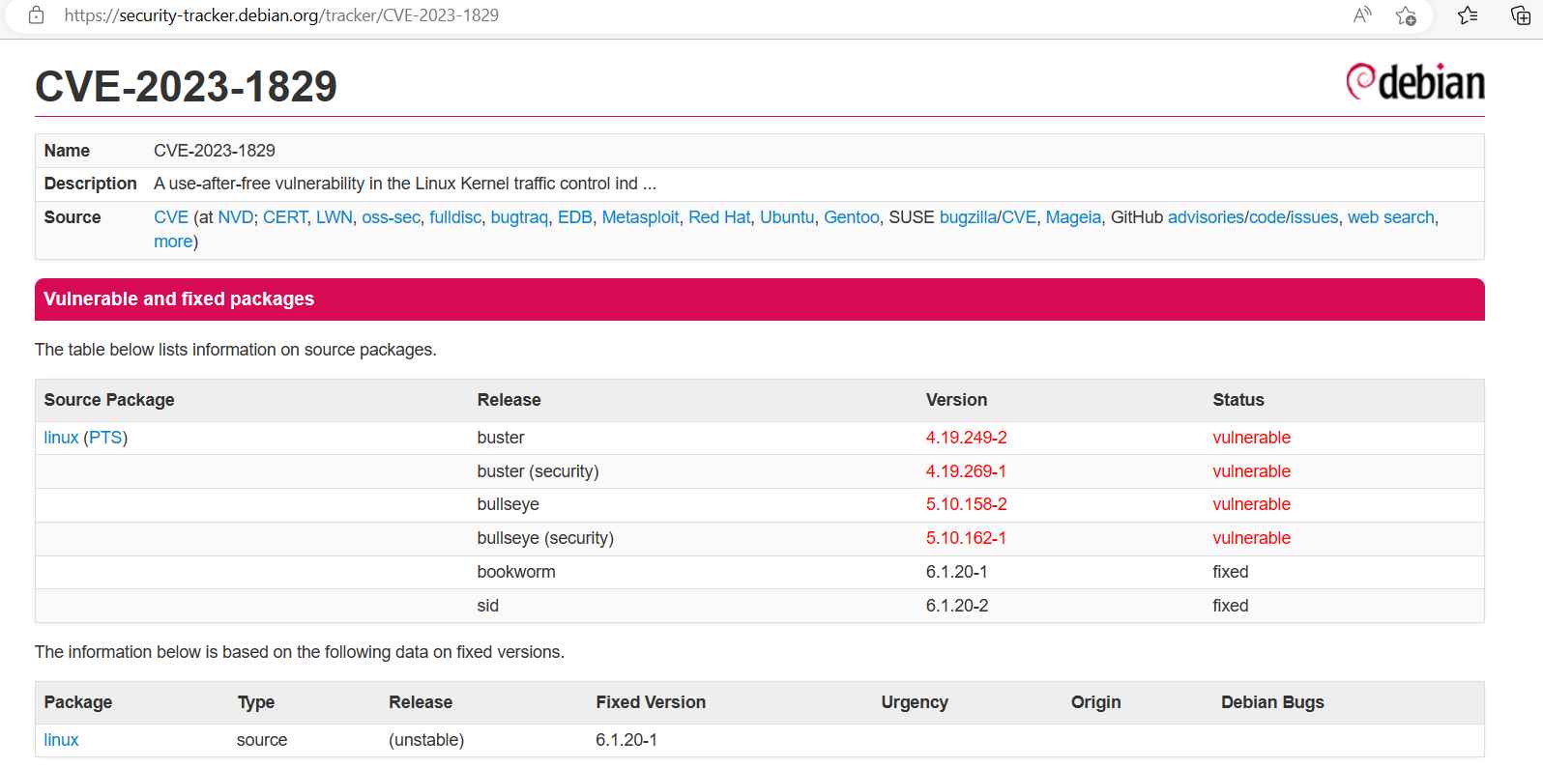Image resolution: width=1543 pixels, height=768 pixels.
Task: Open the web search link
Action: [1391, 217]
